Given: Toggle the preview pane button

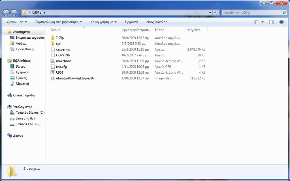Looking at the screenshot, I should (x=272, y=22).
